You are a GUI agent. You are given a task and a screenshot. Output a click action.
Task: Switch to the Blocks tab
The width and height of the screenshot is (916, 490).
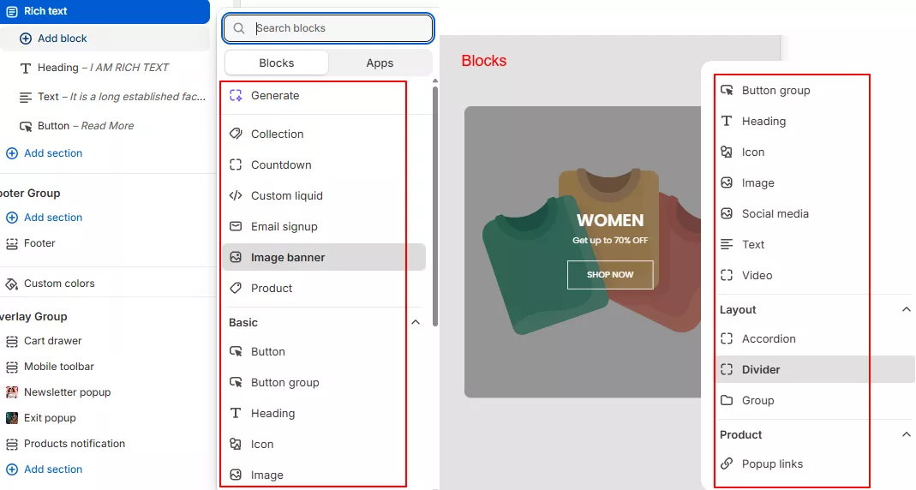point(276,63)
